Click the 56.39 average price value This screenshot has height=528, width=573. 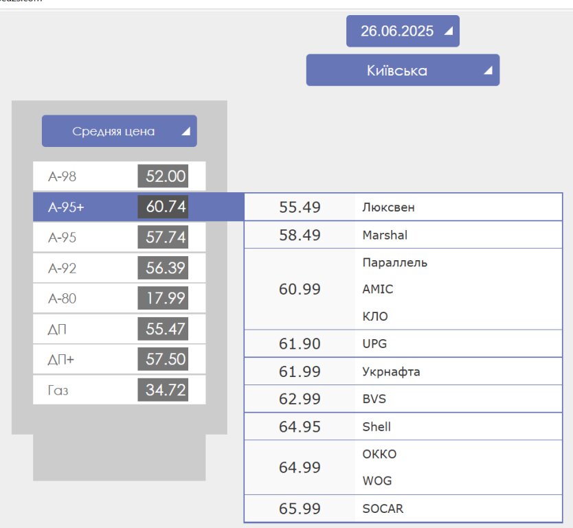click(163, 268)
